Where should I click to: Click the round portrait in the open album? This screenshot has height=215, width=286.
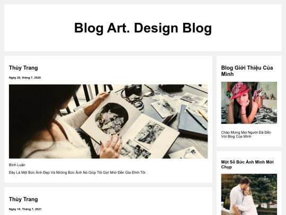point(111,118)
